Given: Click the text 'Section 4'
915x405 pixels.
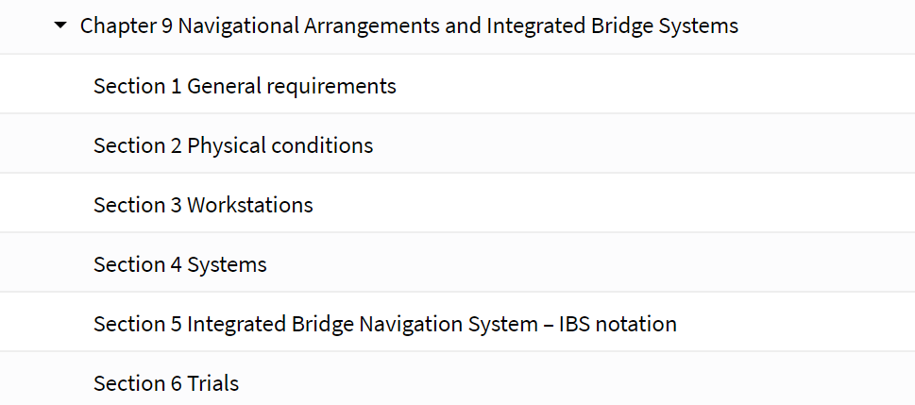Looking at the screenshot, I should tap(138, 264).
